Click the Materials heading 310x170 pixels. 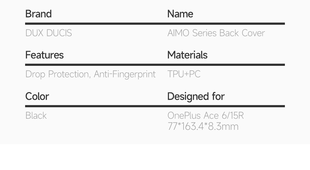click(x=187, y=55)
